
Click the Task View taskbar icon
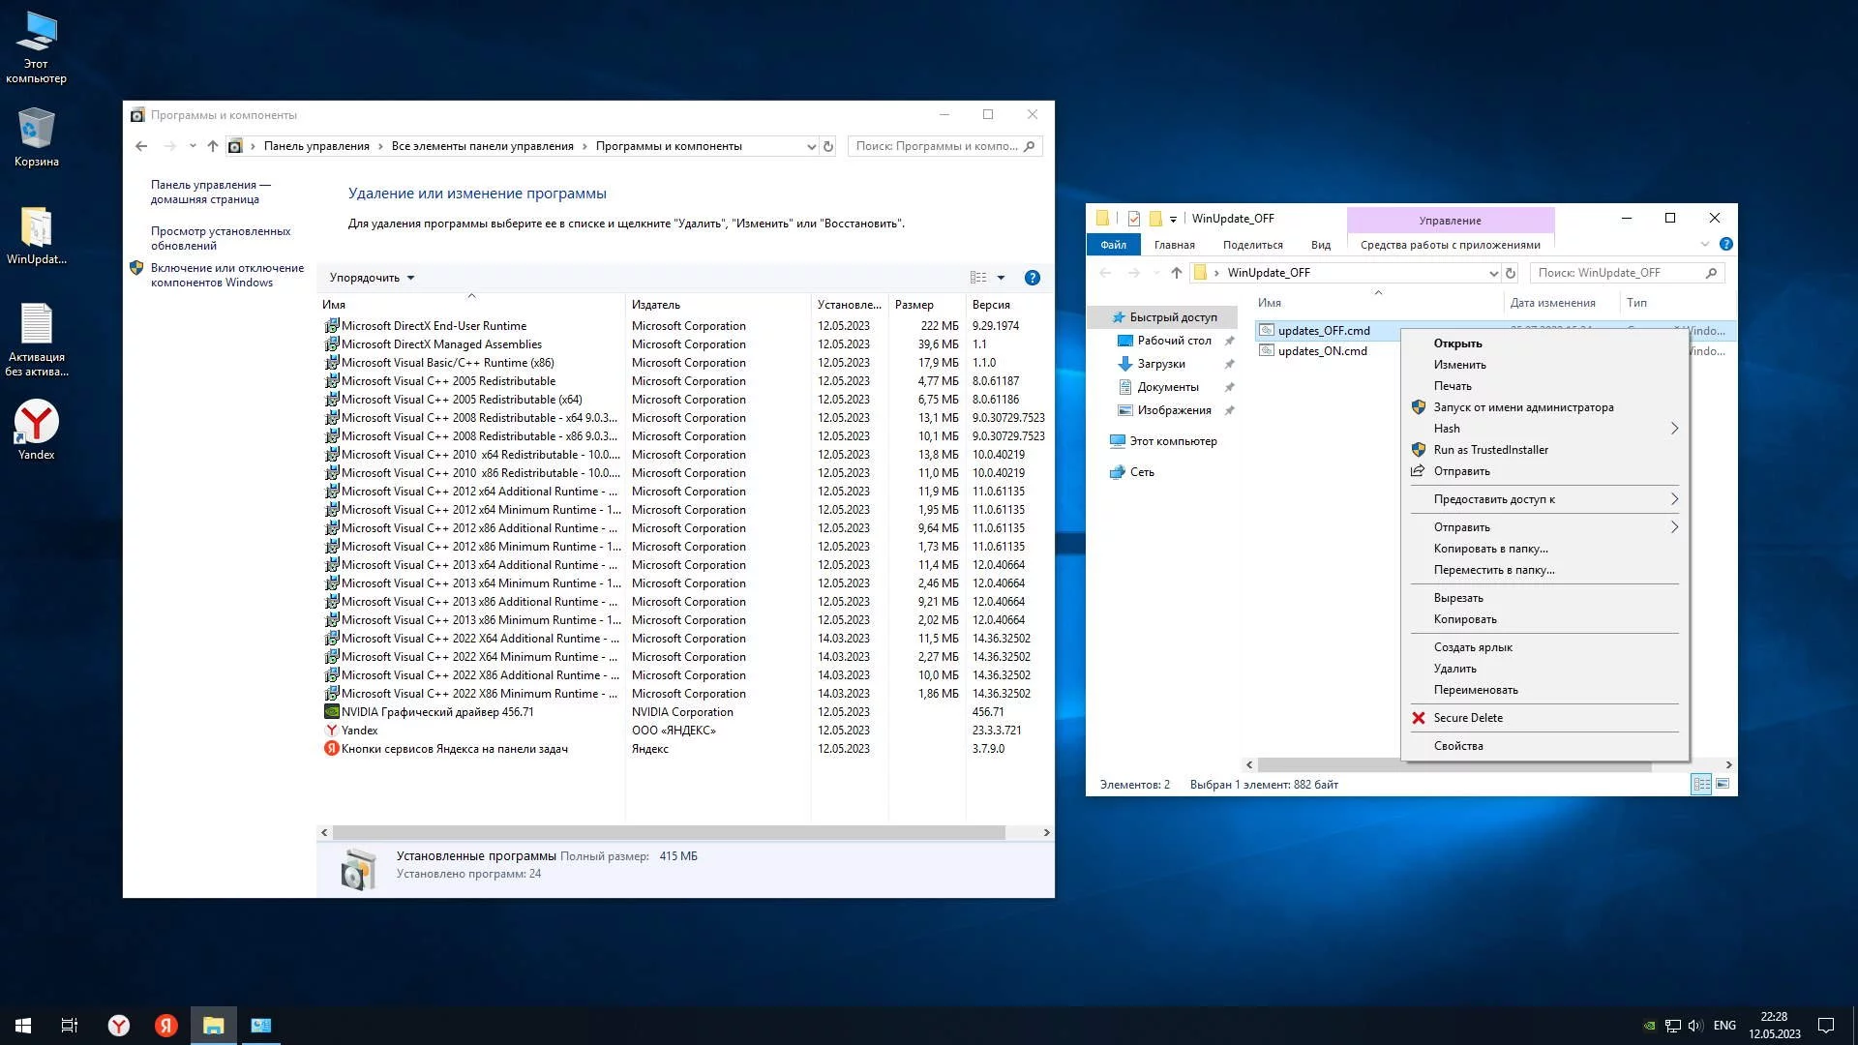pyautogui.click(x=70, y=1026)
